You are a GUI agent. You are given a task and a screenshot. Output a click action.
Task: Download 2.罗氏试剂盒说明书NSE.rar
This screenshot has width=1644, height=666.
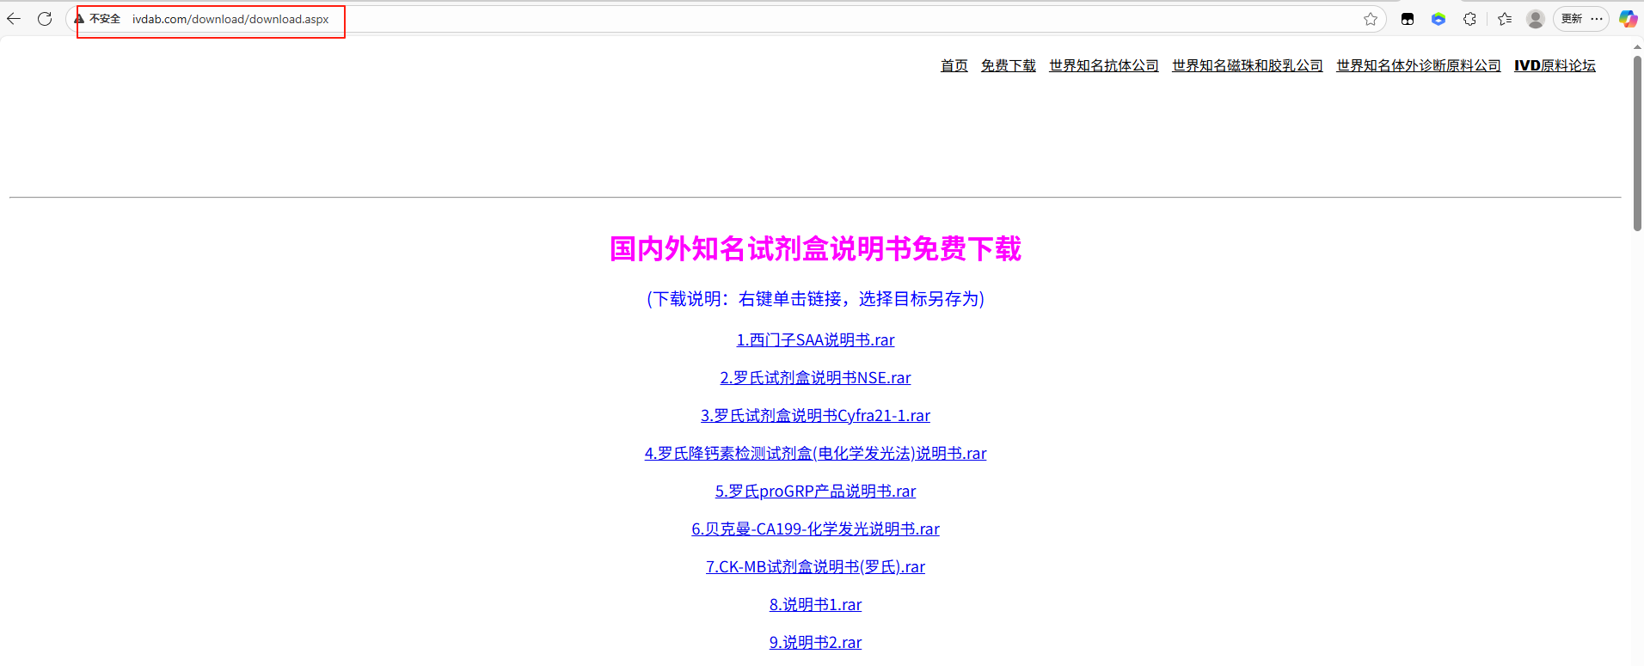tap(815, 378)
